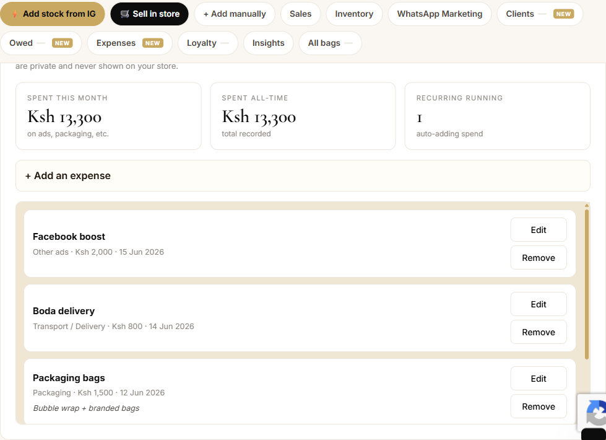
Task: Click 'auto-adding spend' caption
Action: tap(449, 134)
